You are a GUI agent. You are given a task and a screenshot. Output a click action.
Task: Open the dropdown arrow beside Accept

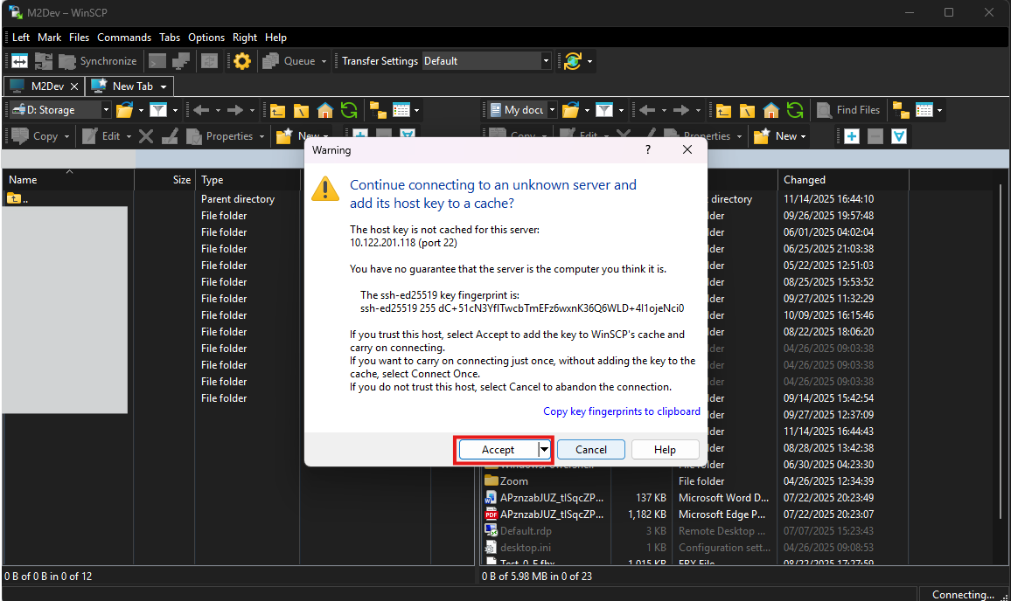point(544,449)
